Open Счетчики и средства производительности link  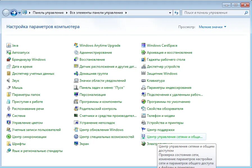(108, 115)
